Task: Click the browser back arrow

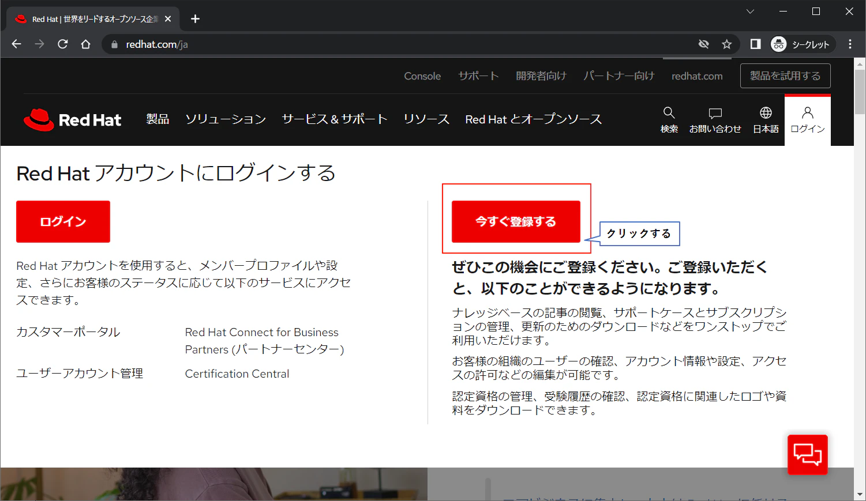Action: point(16,44)
